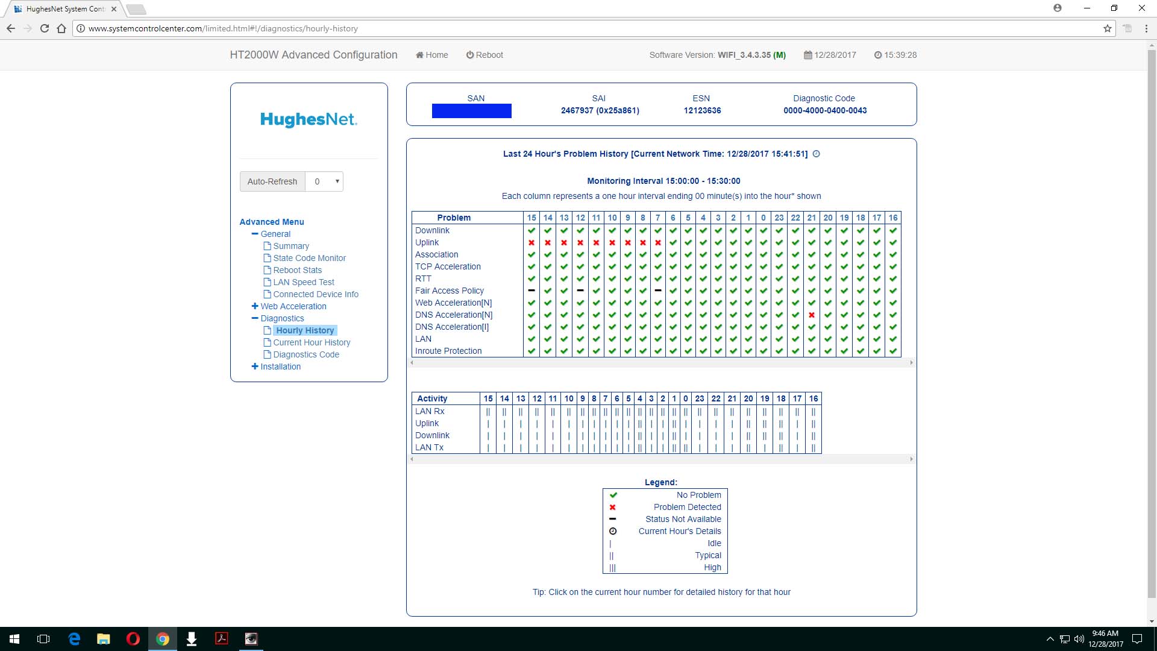Reload the page with refresh icon
The width and height of the screenshot is (1157, 651).
pos(45,28)
